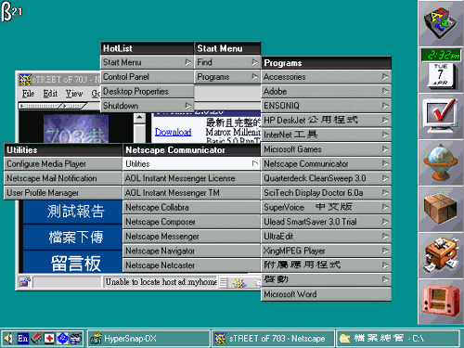Open the brown package box icon

click(441, 209)
